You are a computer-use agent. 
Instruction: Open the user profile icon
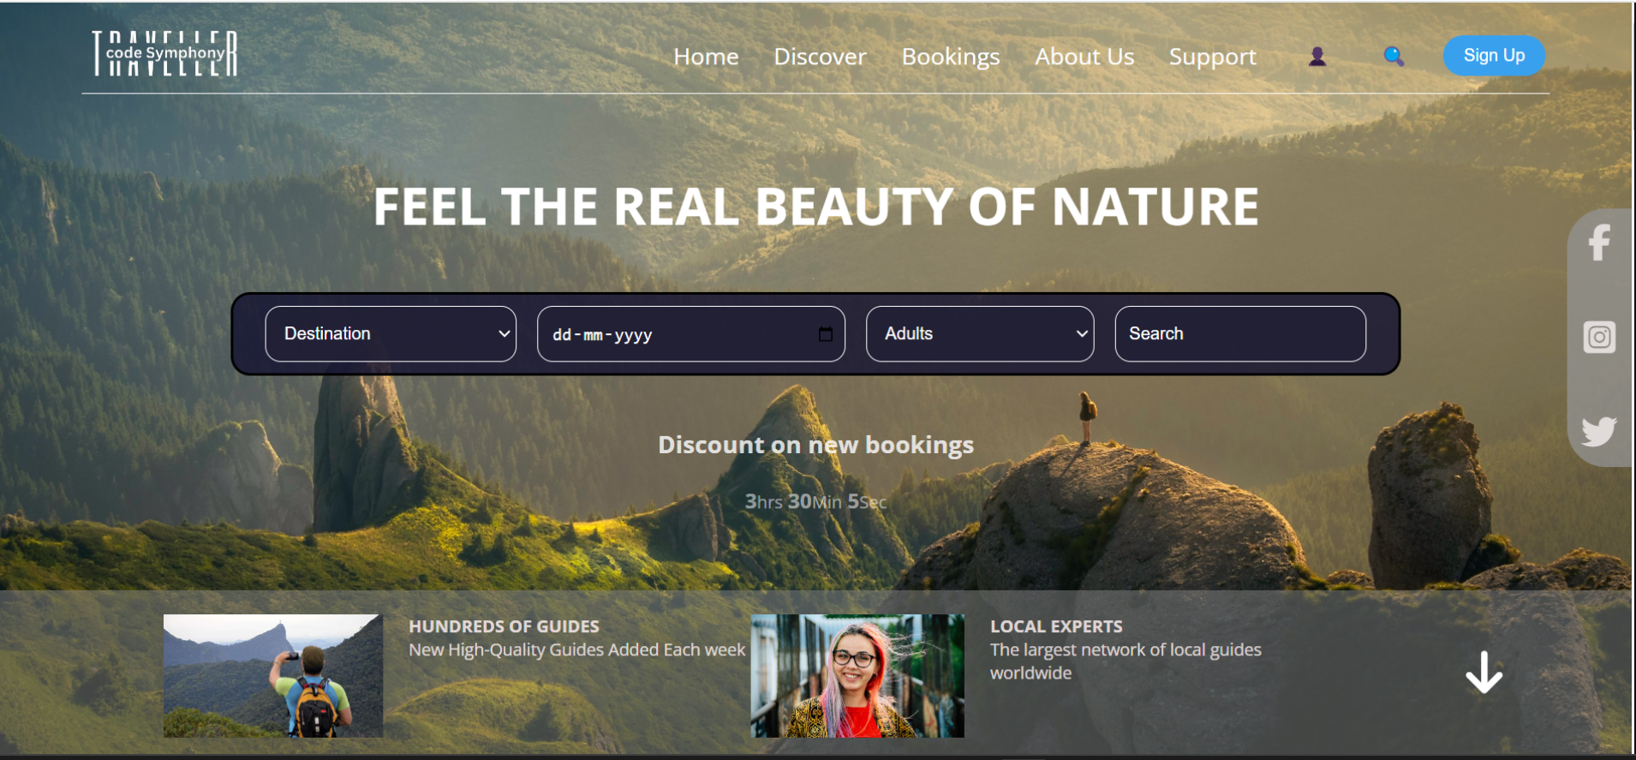click(1317, 57)
